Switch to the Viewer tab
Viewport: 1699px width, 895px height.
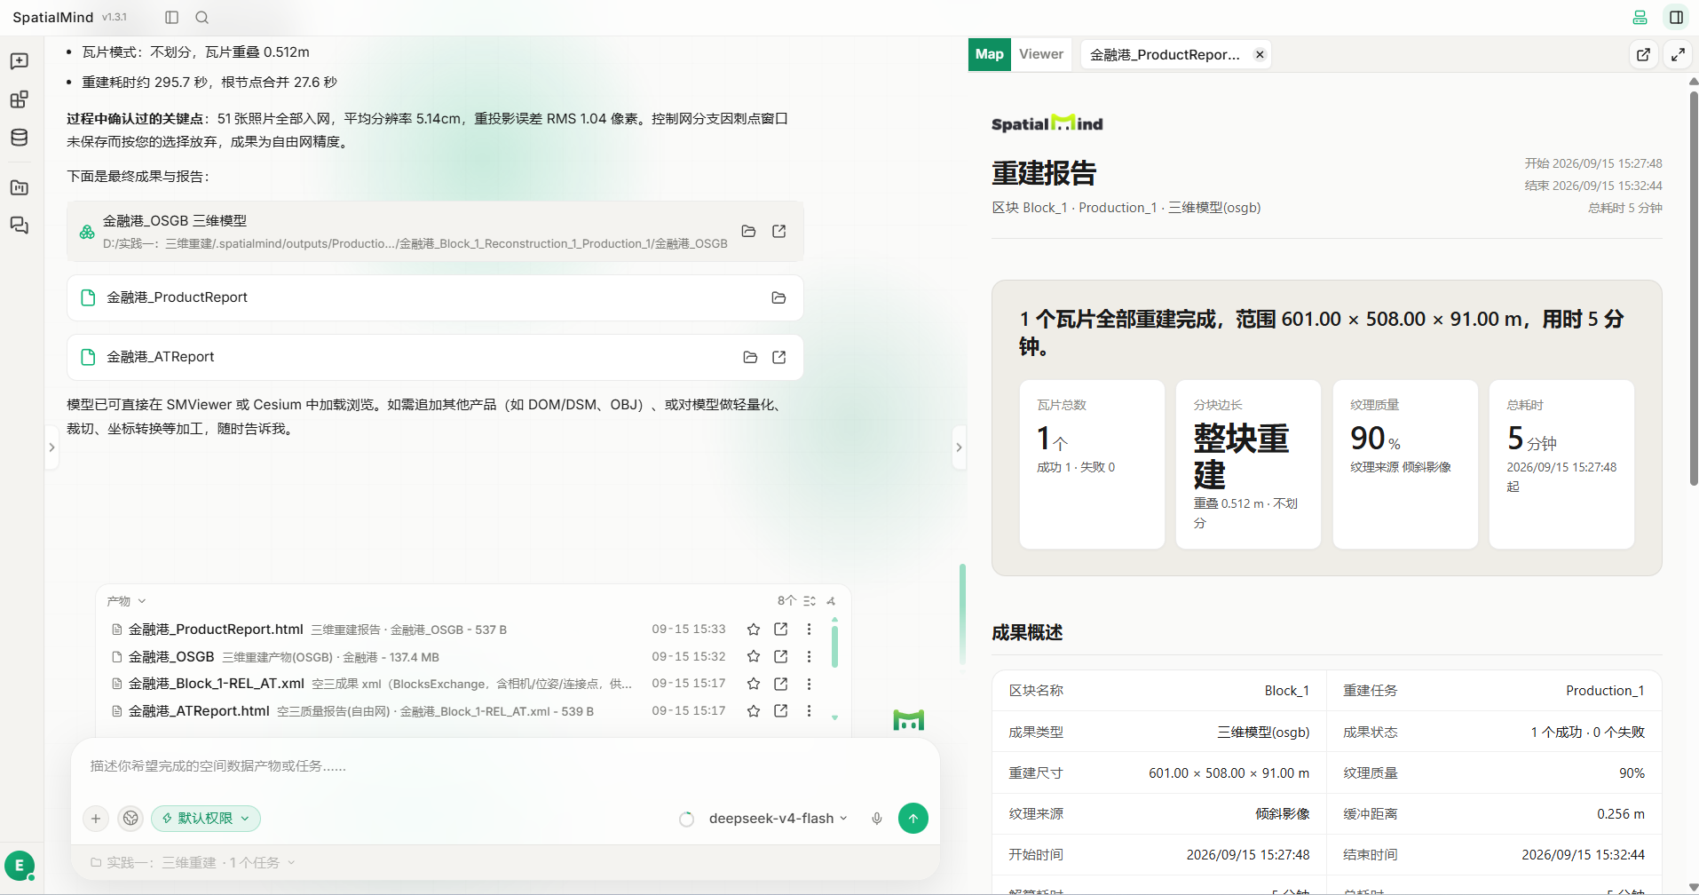tap(1041, 54)
